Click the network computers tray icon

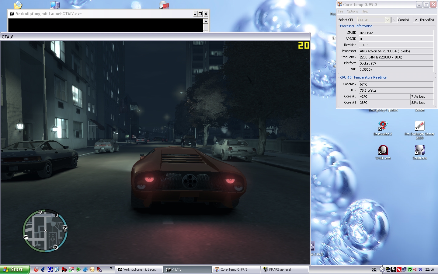pyautogui.click(x=404, y=269)
